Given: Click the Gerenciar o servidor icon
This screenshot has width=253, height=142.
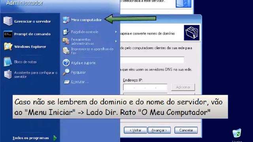Looking at the screenshot, I should [x=8, y=21].
